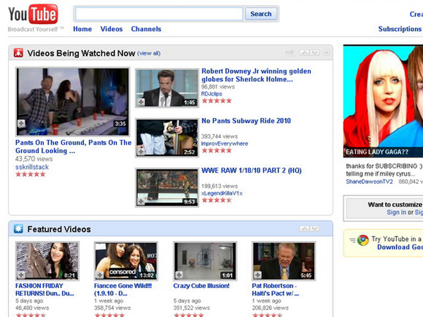Open the Channels tab
The height and width of the screenshot is (317, 423).
pyautogui.click(x=146, y=29)
